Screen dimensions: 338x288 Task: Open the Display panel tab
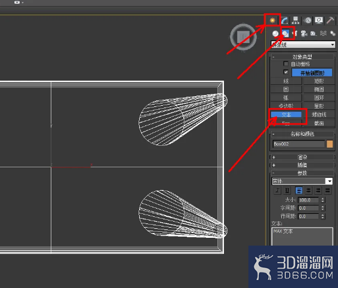point(319,20)
